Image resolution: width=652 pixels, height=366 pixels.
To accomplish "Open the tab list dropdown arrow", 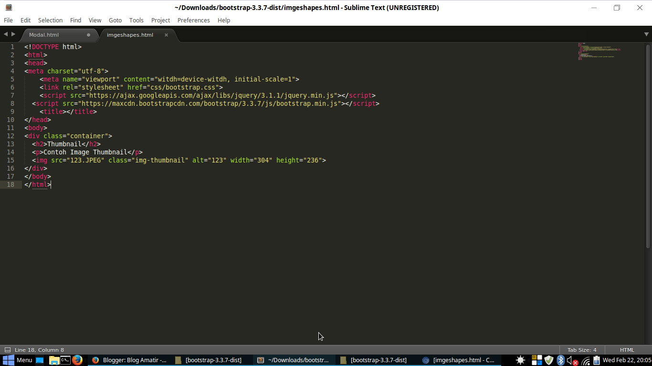I will click(647, 34).
